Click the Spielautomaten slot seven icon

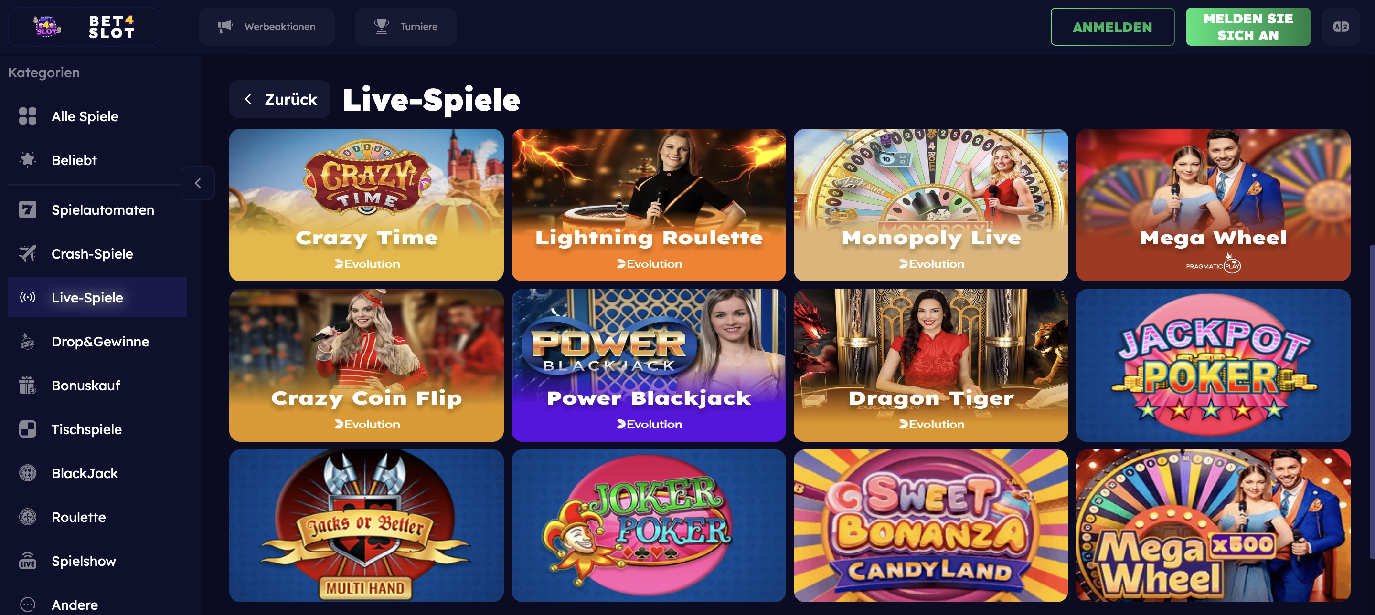28,209
